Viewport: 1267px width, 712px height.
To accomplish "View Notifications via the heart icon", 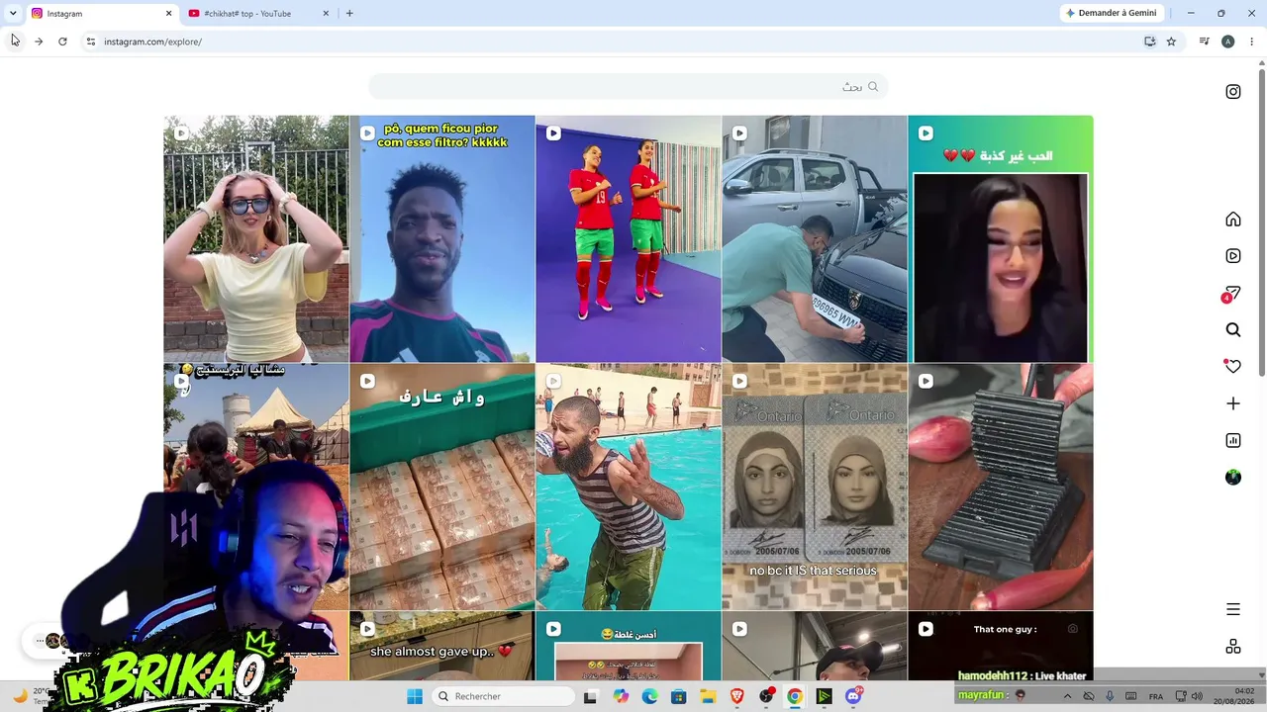I will coord(1232,366).
